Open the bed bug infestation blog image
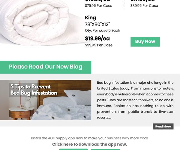180x150 pixels. [46, 100]
